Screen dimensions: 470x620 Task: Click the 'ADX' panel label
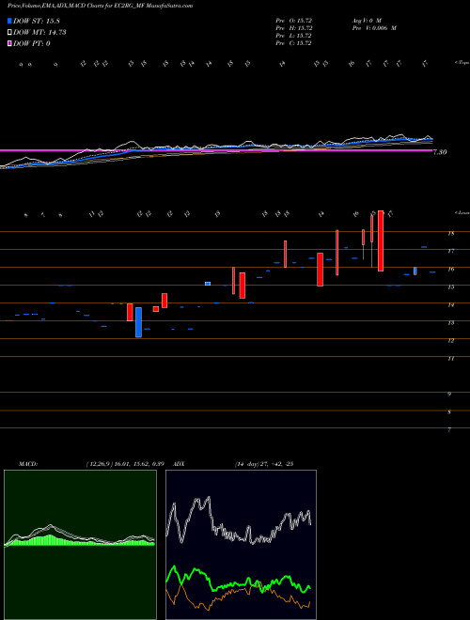(x=180, y=464)
